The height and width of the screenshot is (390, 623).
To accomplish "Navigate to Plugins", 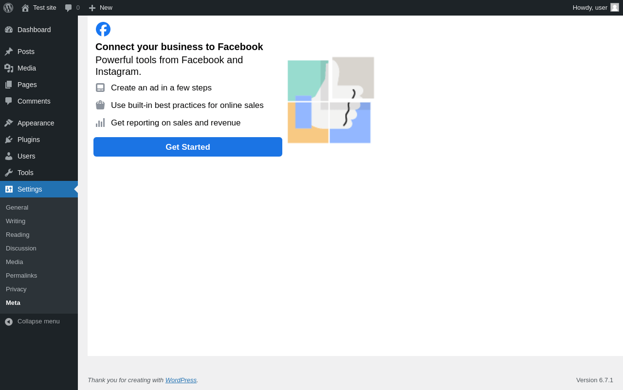I will [x=39, y=140].
